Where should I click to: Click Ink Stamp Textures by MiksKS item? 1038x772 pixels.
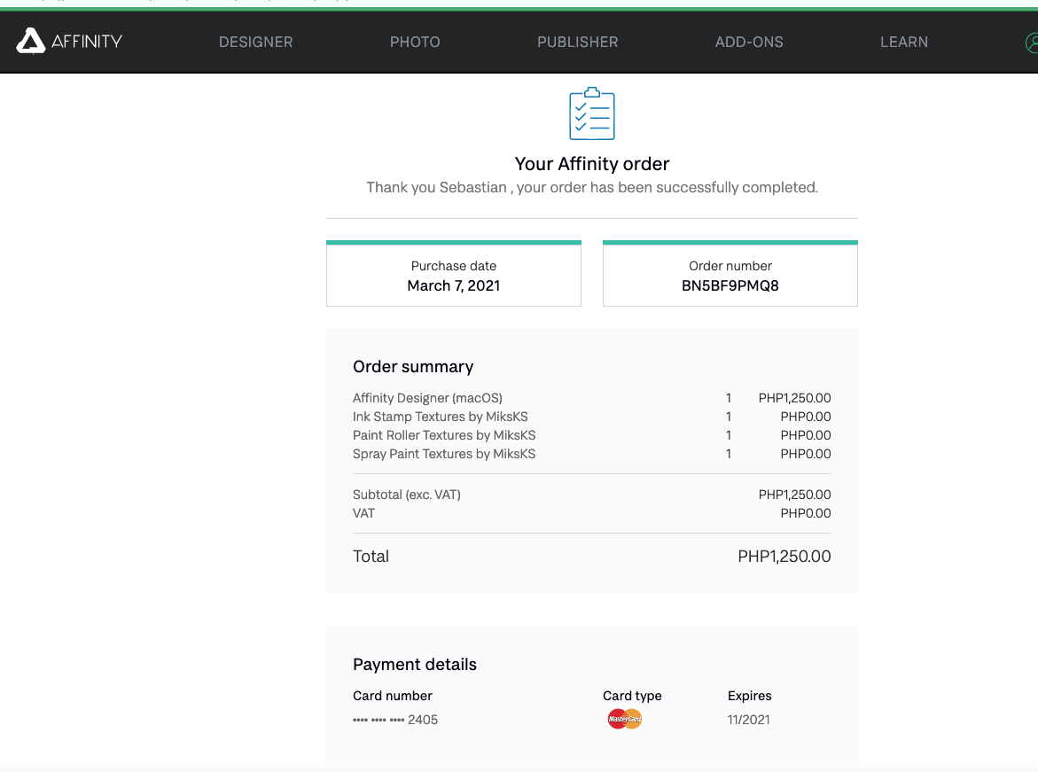click(x=441, y=417)
